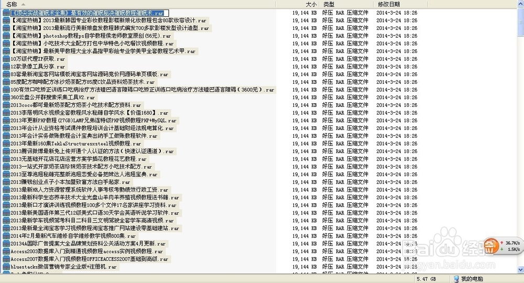The height and width of the screenshot is (283, 524).
Task: Click icon of 2013李居明风水视频 archive
Action: [x=6, y=113]
